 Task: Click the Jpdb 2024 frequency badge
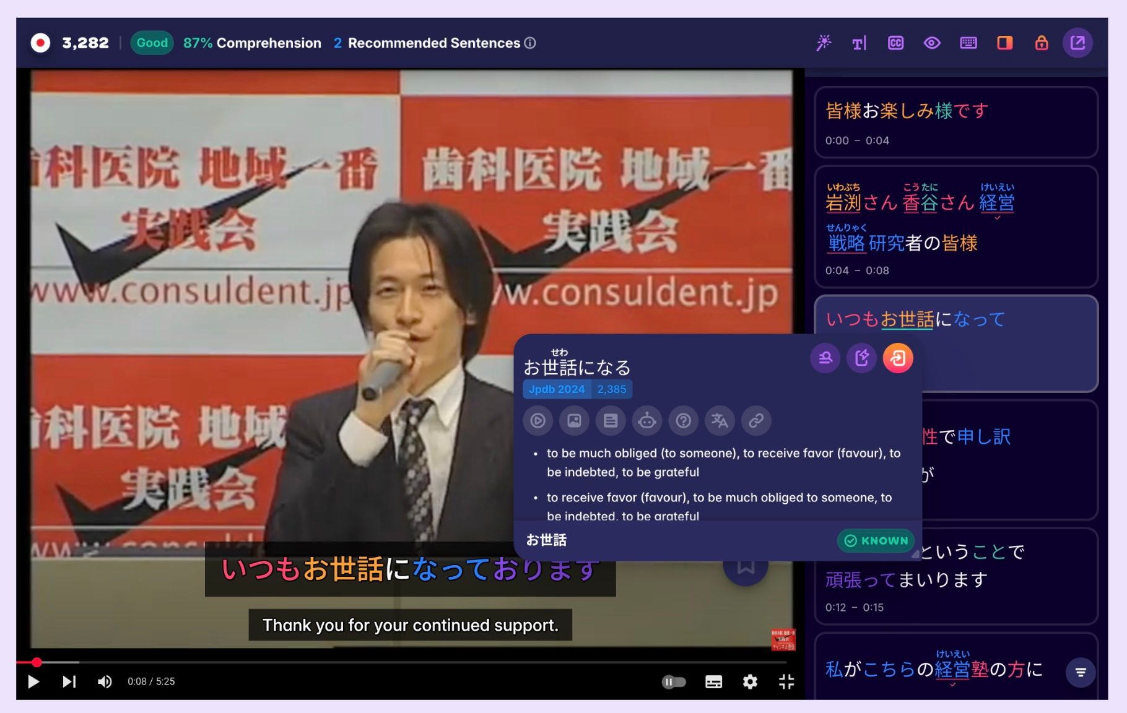[556, 389]
